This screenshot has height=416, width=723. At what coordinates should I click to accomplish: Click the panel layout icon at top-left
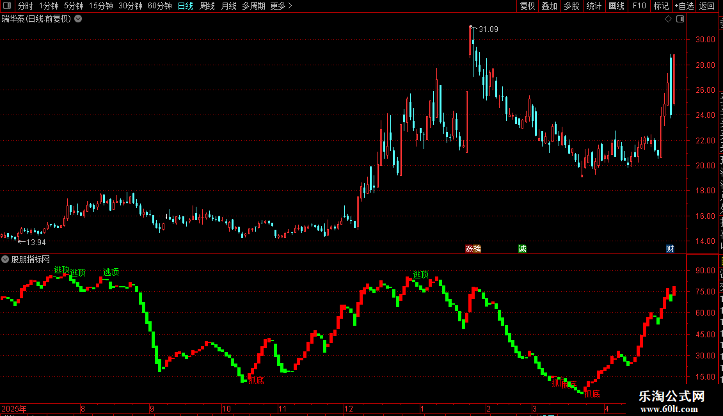coord(7,6)
